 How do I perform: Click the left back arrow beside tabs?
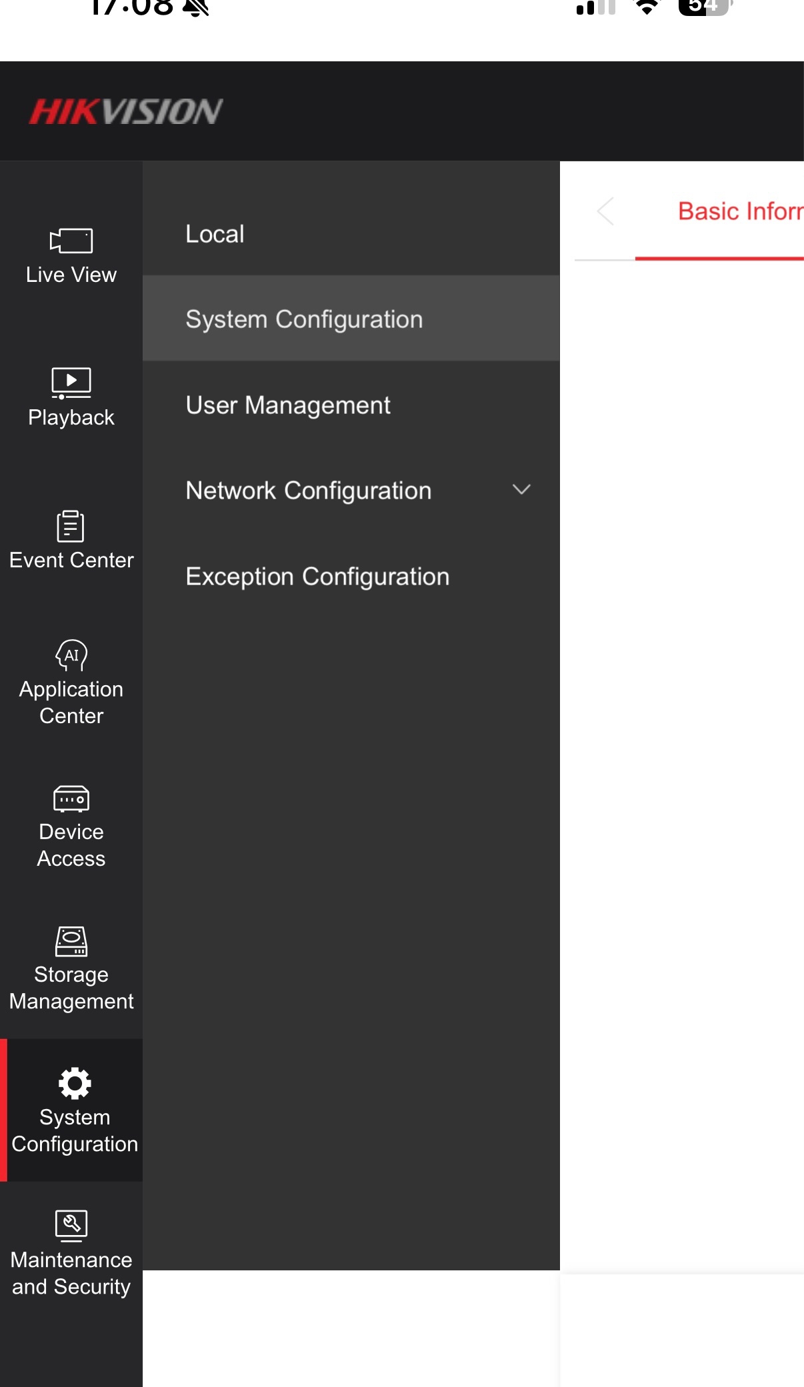[605, 212]
